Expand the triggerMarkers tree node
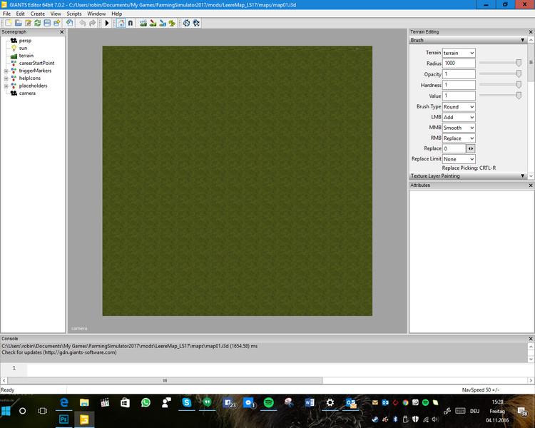The width and height of the screenshot is (535, 428). [6, 71]
